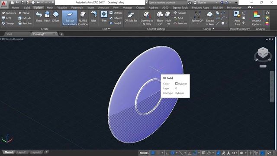Select the Sweep surface tool
Image resolution: width=277 pixels, height=156 pixels.
click(8, 23)
